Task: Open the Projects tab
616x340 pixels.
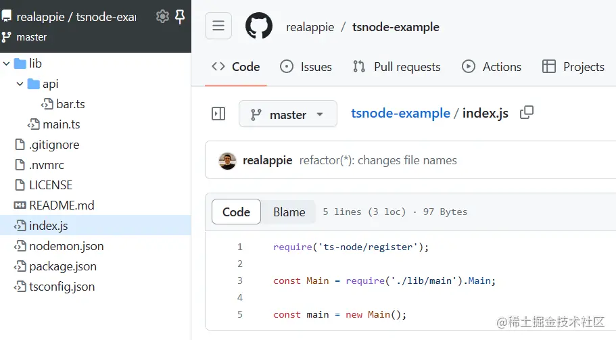Action: [573, 67]
